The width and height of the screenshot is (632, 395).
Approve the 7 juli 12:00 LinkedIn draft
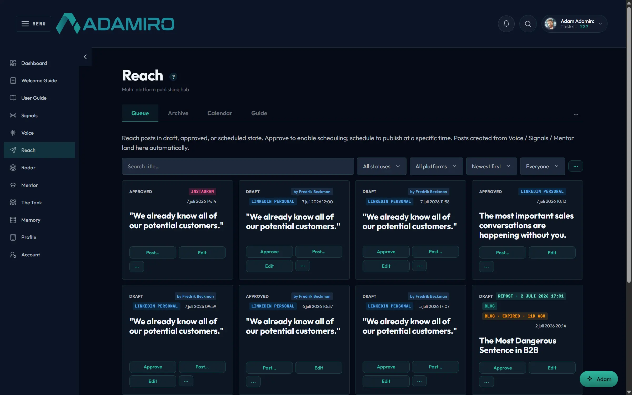[x=269, y=252]
